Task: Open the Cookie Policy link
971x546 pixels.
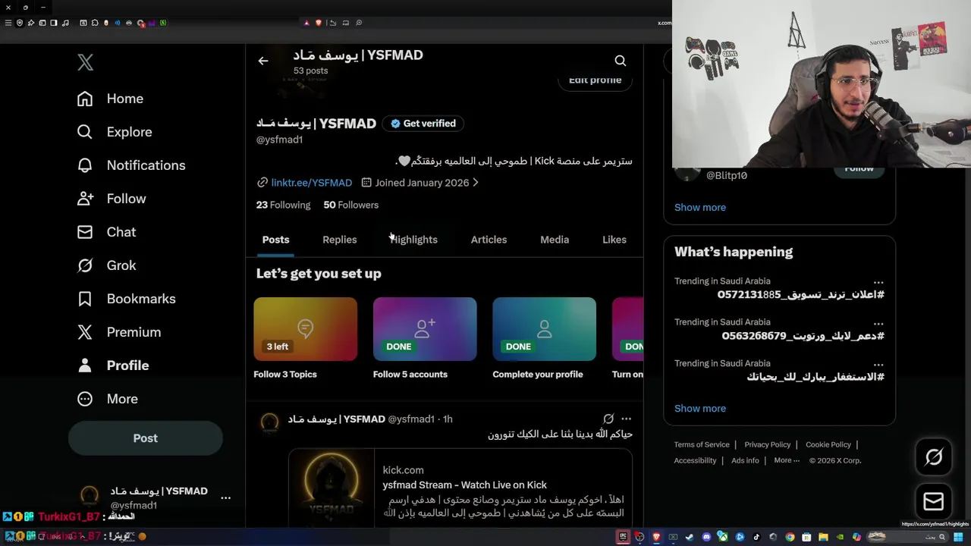Action: 828,445
